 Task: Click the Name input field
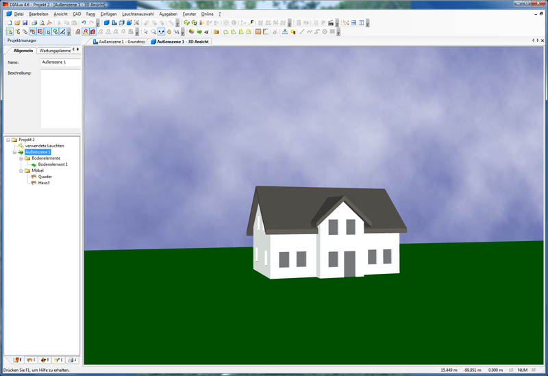60,62
